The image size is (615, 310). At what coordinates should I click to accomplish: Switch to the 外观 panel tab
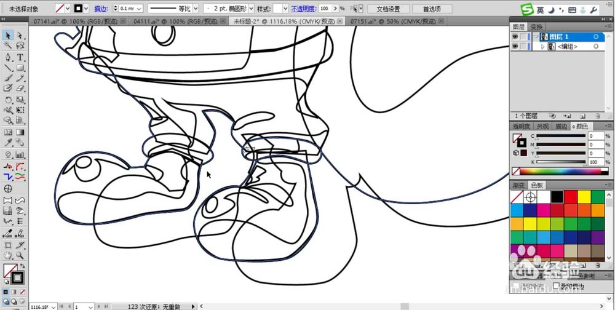click(543, 126)
